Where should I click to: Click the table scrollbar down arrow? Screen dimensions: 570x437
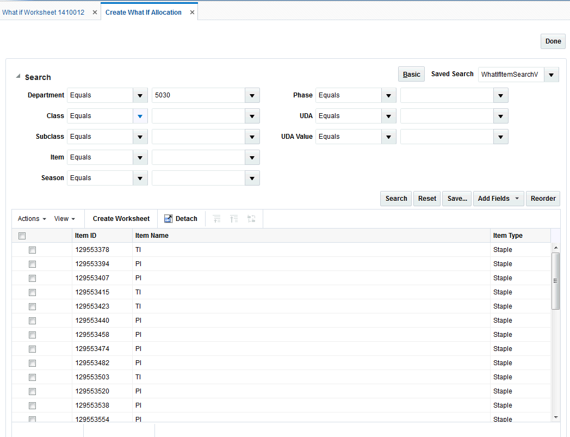(x=556, y=416)
